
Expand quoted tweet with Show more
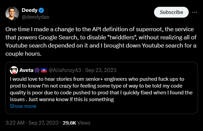click(x=23, y=106)
